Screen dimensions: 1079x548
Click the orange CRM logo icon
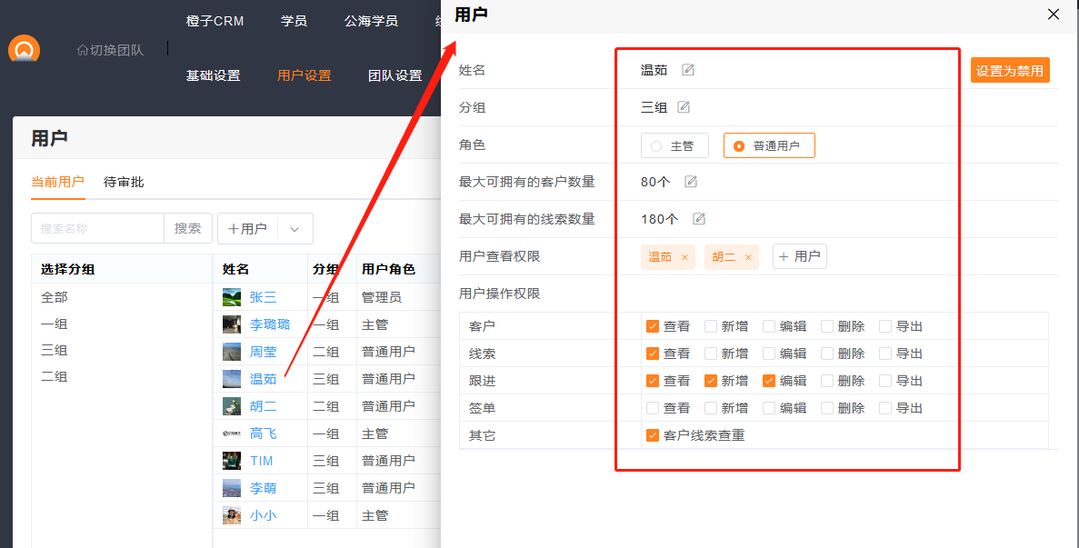[x=25, y=49]
